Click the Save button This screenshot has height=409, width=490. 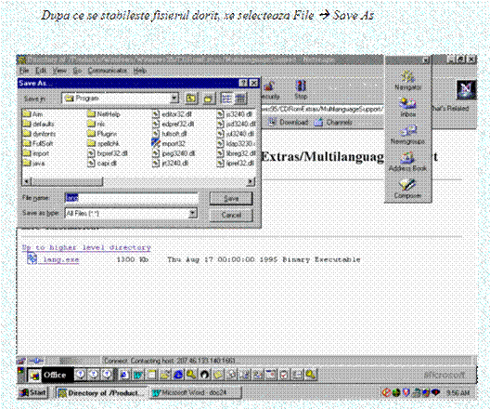coord(231,198)
